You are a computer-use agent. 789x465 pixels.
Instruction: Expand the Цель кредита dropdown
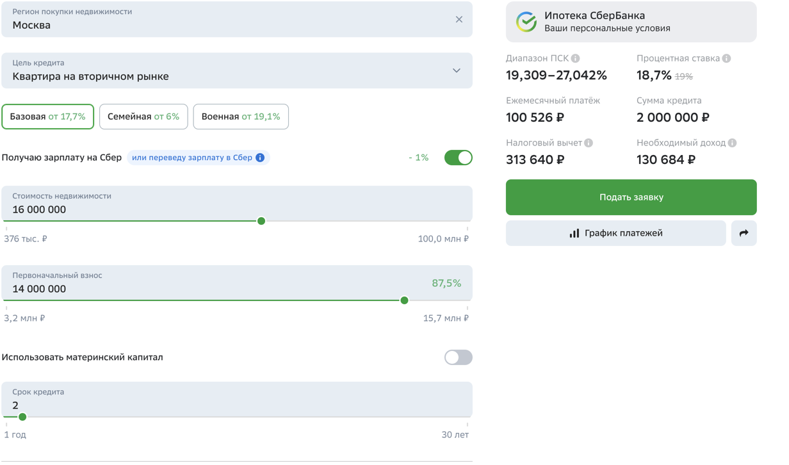click(456, 70)
